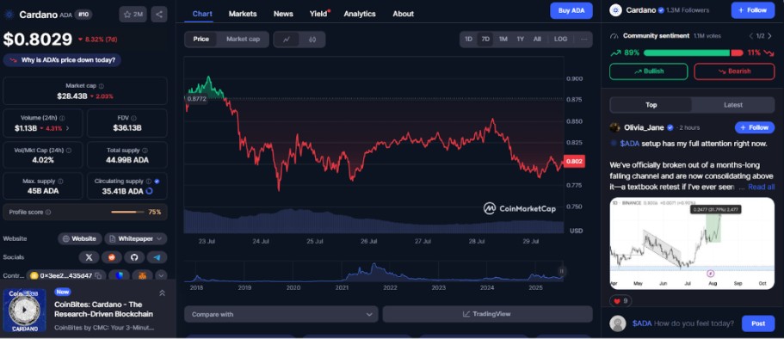Open Cardano's Reddit social link
Image resolution: width=784 pixels, height=339 pixels.
pos(112,257)
